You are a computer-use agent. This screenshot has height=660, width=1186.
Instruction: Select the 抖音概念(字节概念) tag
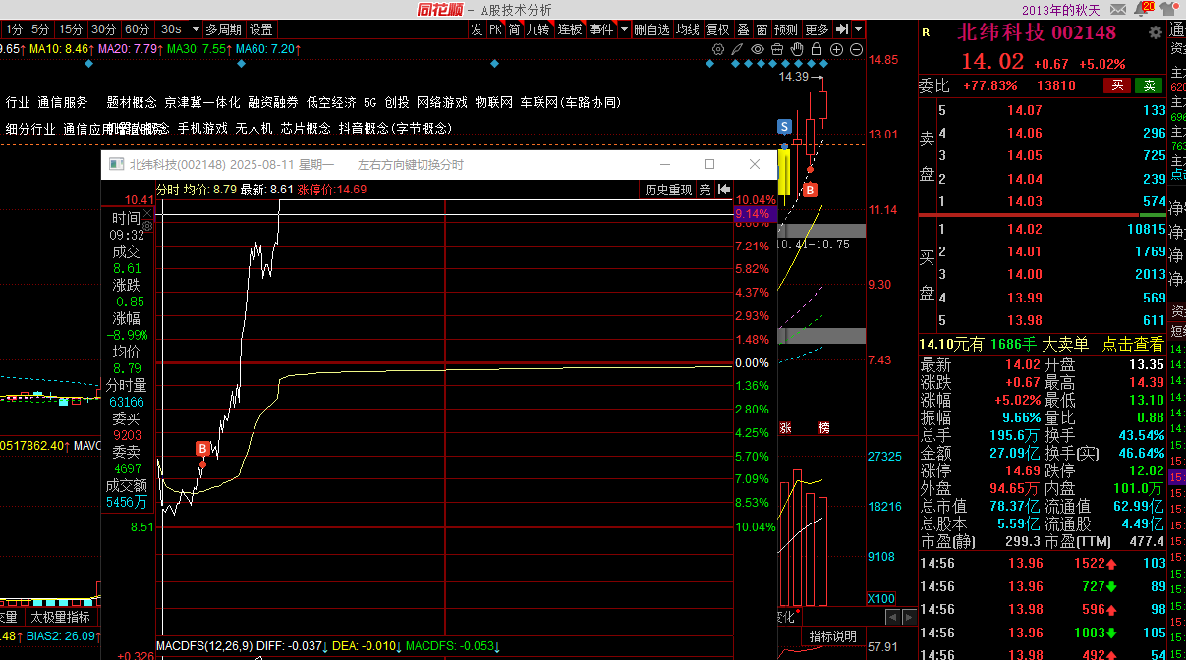(x=395, y=128)
